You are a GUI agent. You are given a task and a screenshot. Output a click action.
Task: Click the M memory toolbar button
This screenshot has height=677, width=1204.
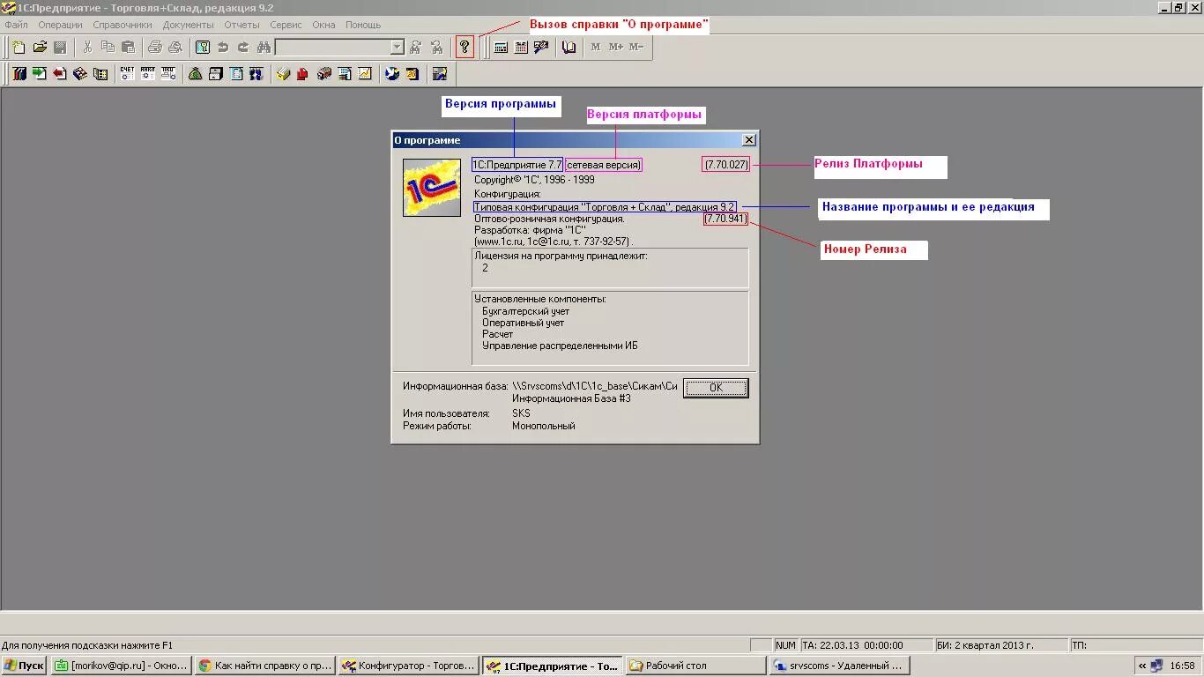596,48
